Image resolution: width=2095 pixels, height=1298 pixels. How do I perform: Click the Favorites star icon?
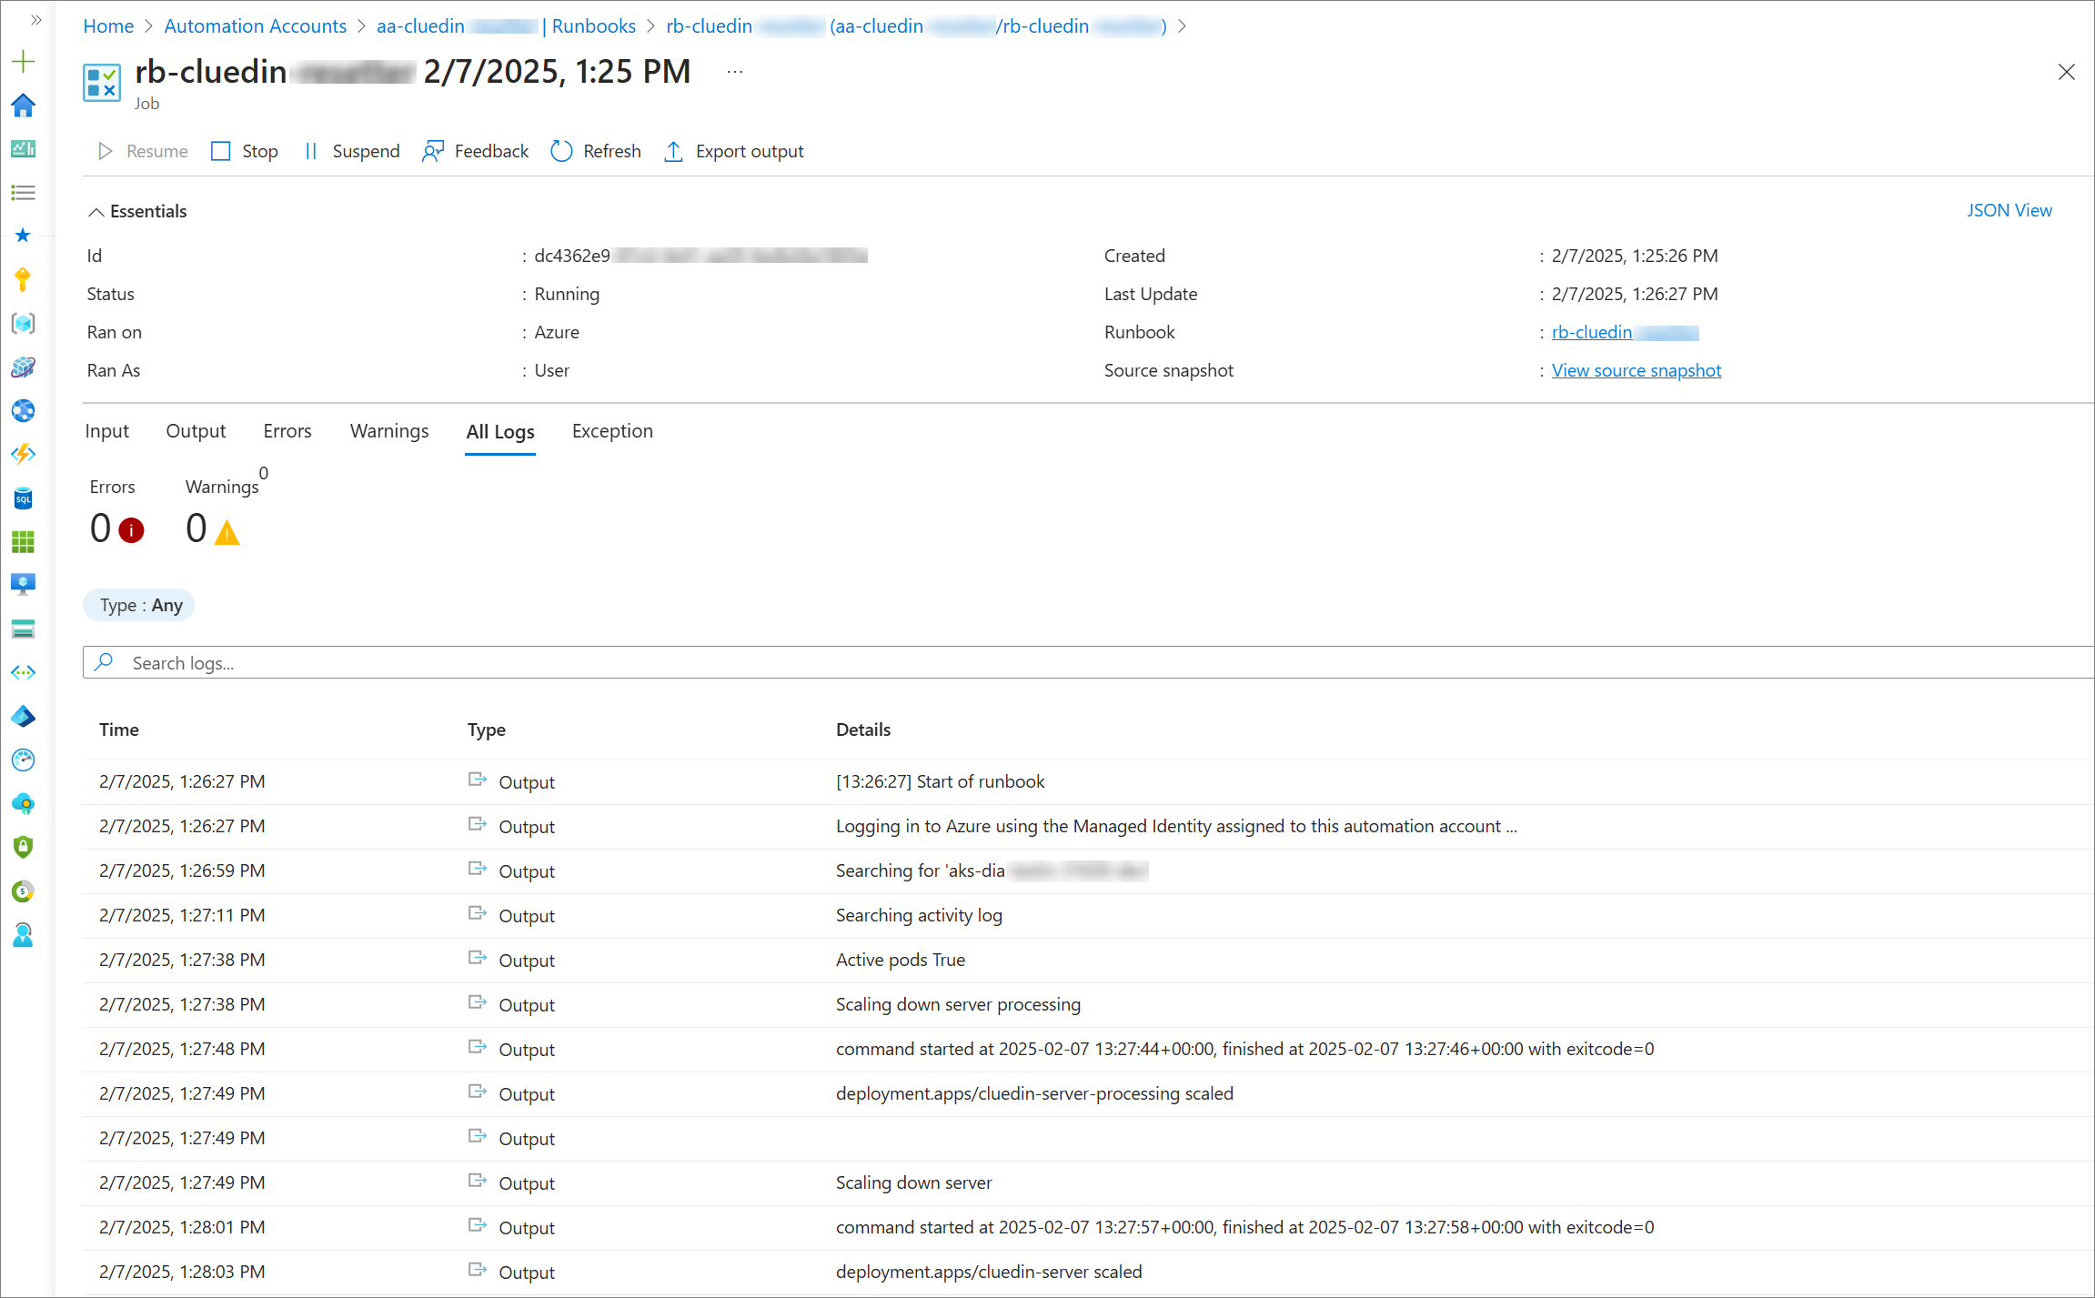(x=23, y=236)
